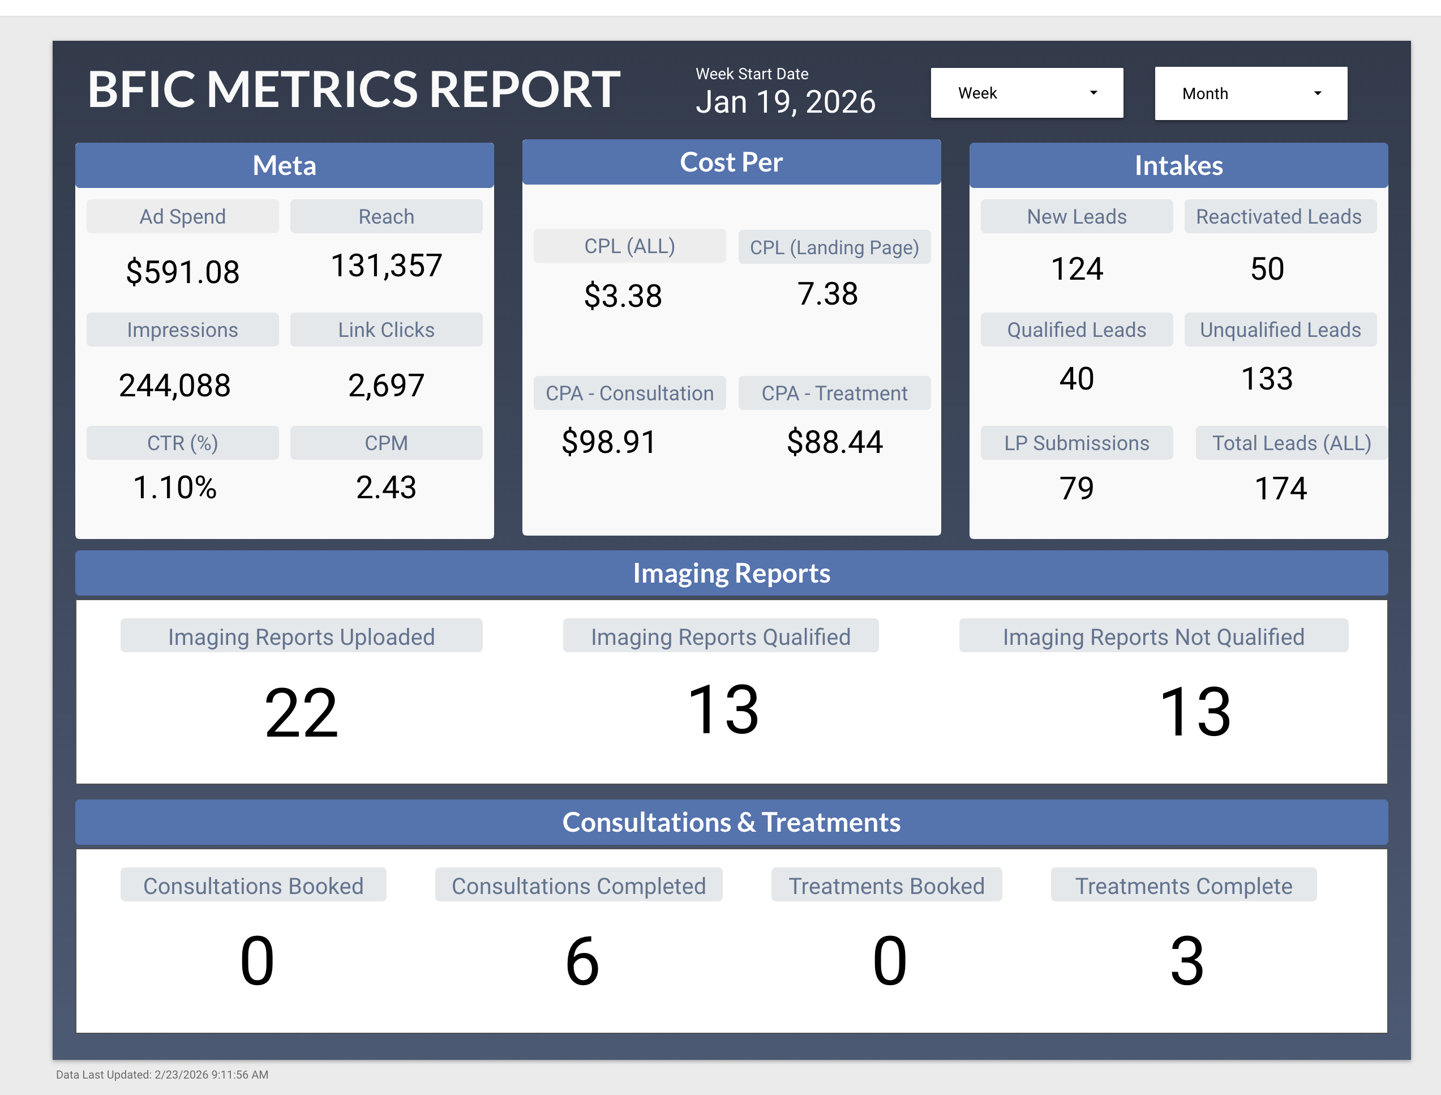The image size is (1441, 1095).
Task: Select the Total Leads (ALL) label
Action: (1291, 443)
